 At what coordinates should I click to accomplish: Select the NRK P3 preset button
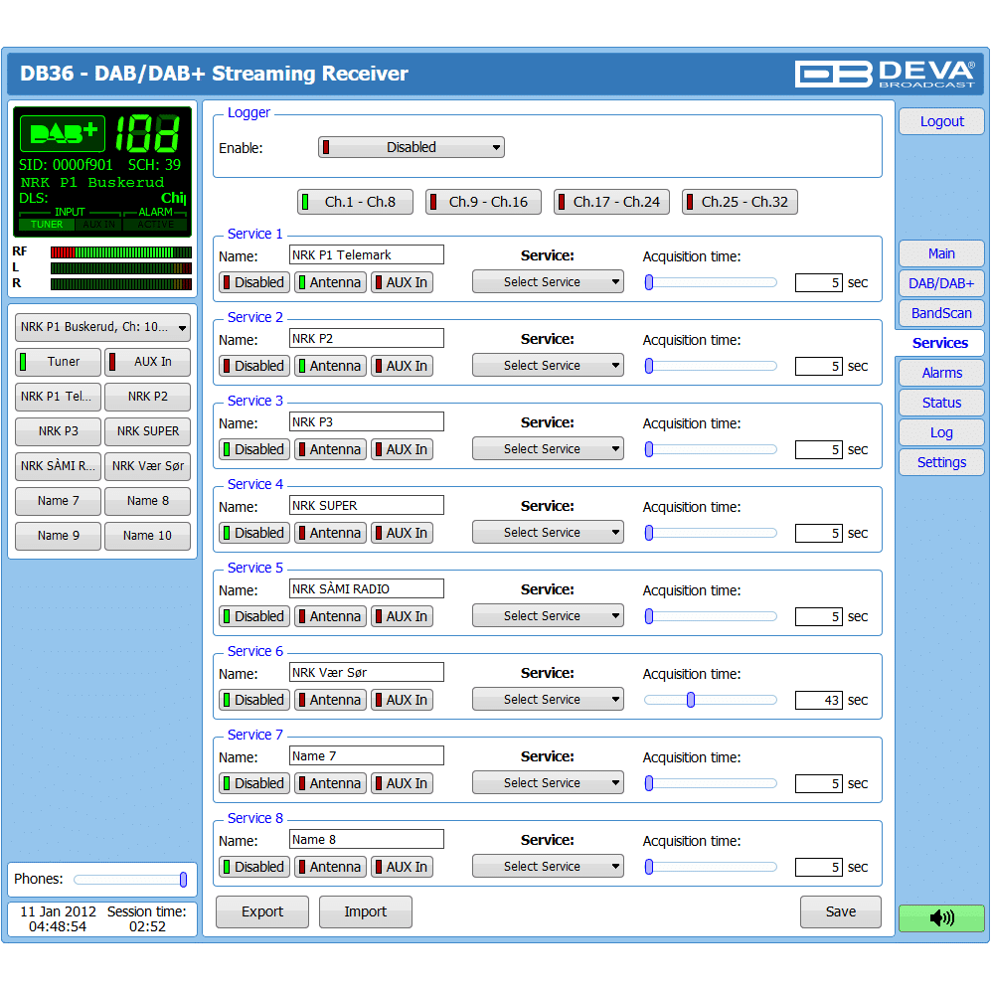click(x=58, y=431)
